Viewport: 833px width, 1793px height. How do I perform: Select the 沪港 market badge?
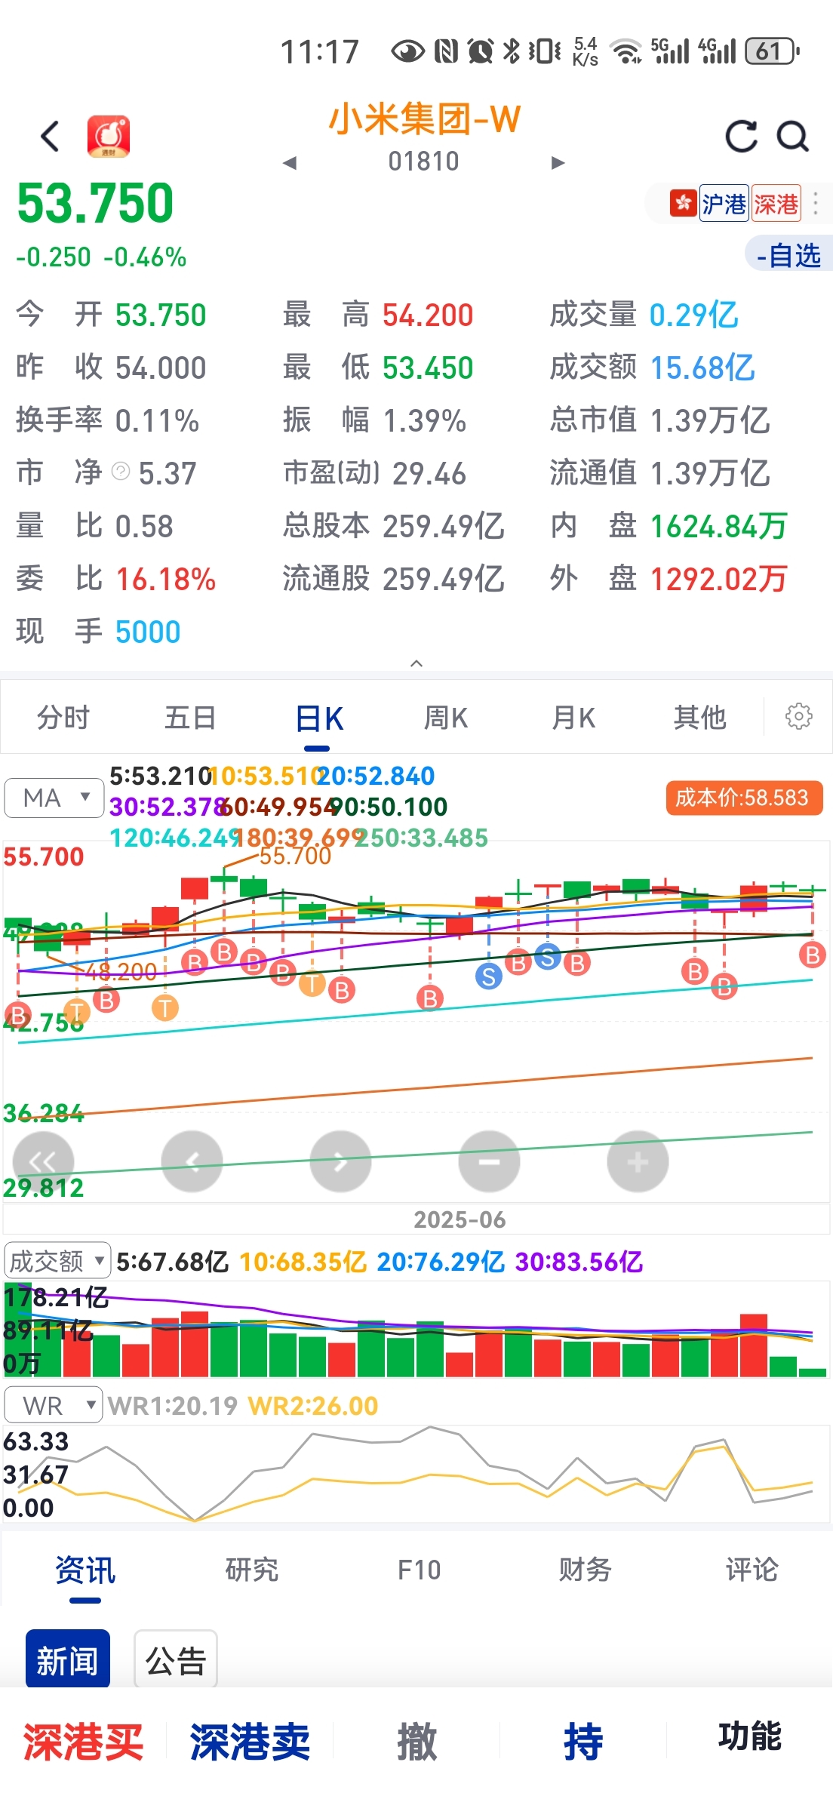(724, 204)
